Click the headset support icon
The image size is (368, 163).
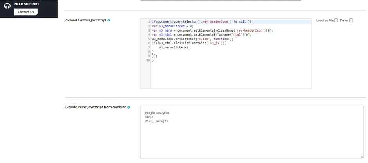[7, 7]
